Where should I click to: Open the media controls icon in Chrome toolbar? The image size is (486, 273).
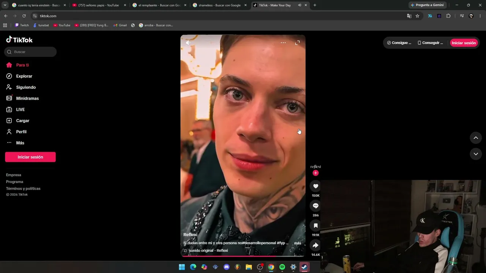click(x=462, y=16)
